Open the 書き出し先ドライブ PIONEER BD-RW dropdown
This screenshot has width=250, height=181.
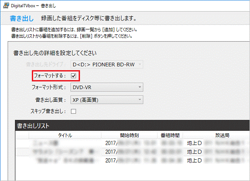107,64
